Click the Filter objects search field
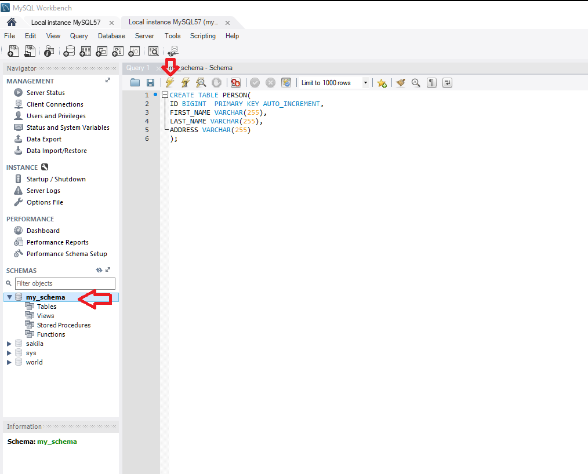The image size is (588, 474). tap(64, 283)
